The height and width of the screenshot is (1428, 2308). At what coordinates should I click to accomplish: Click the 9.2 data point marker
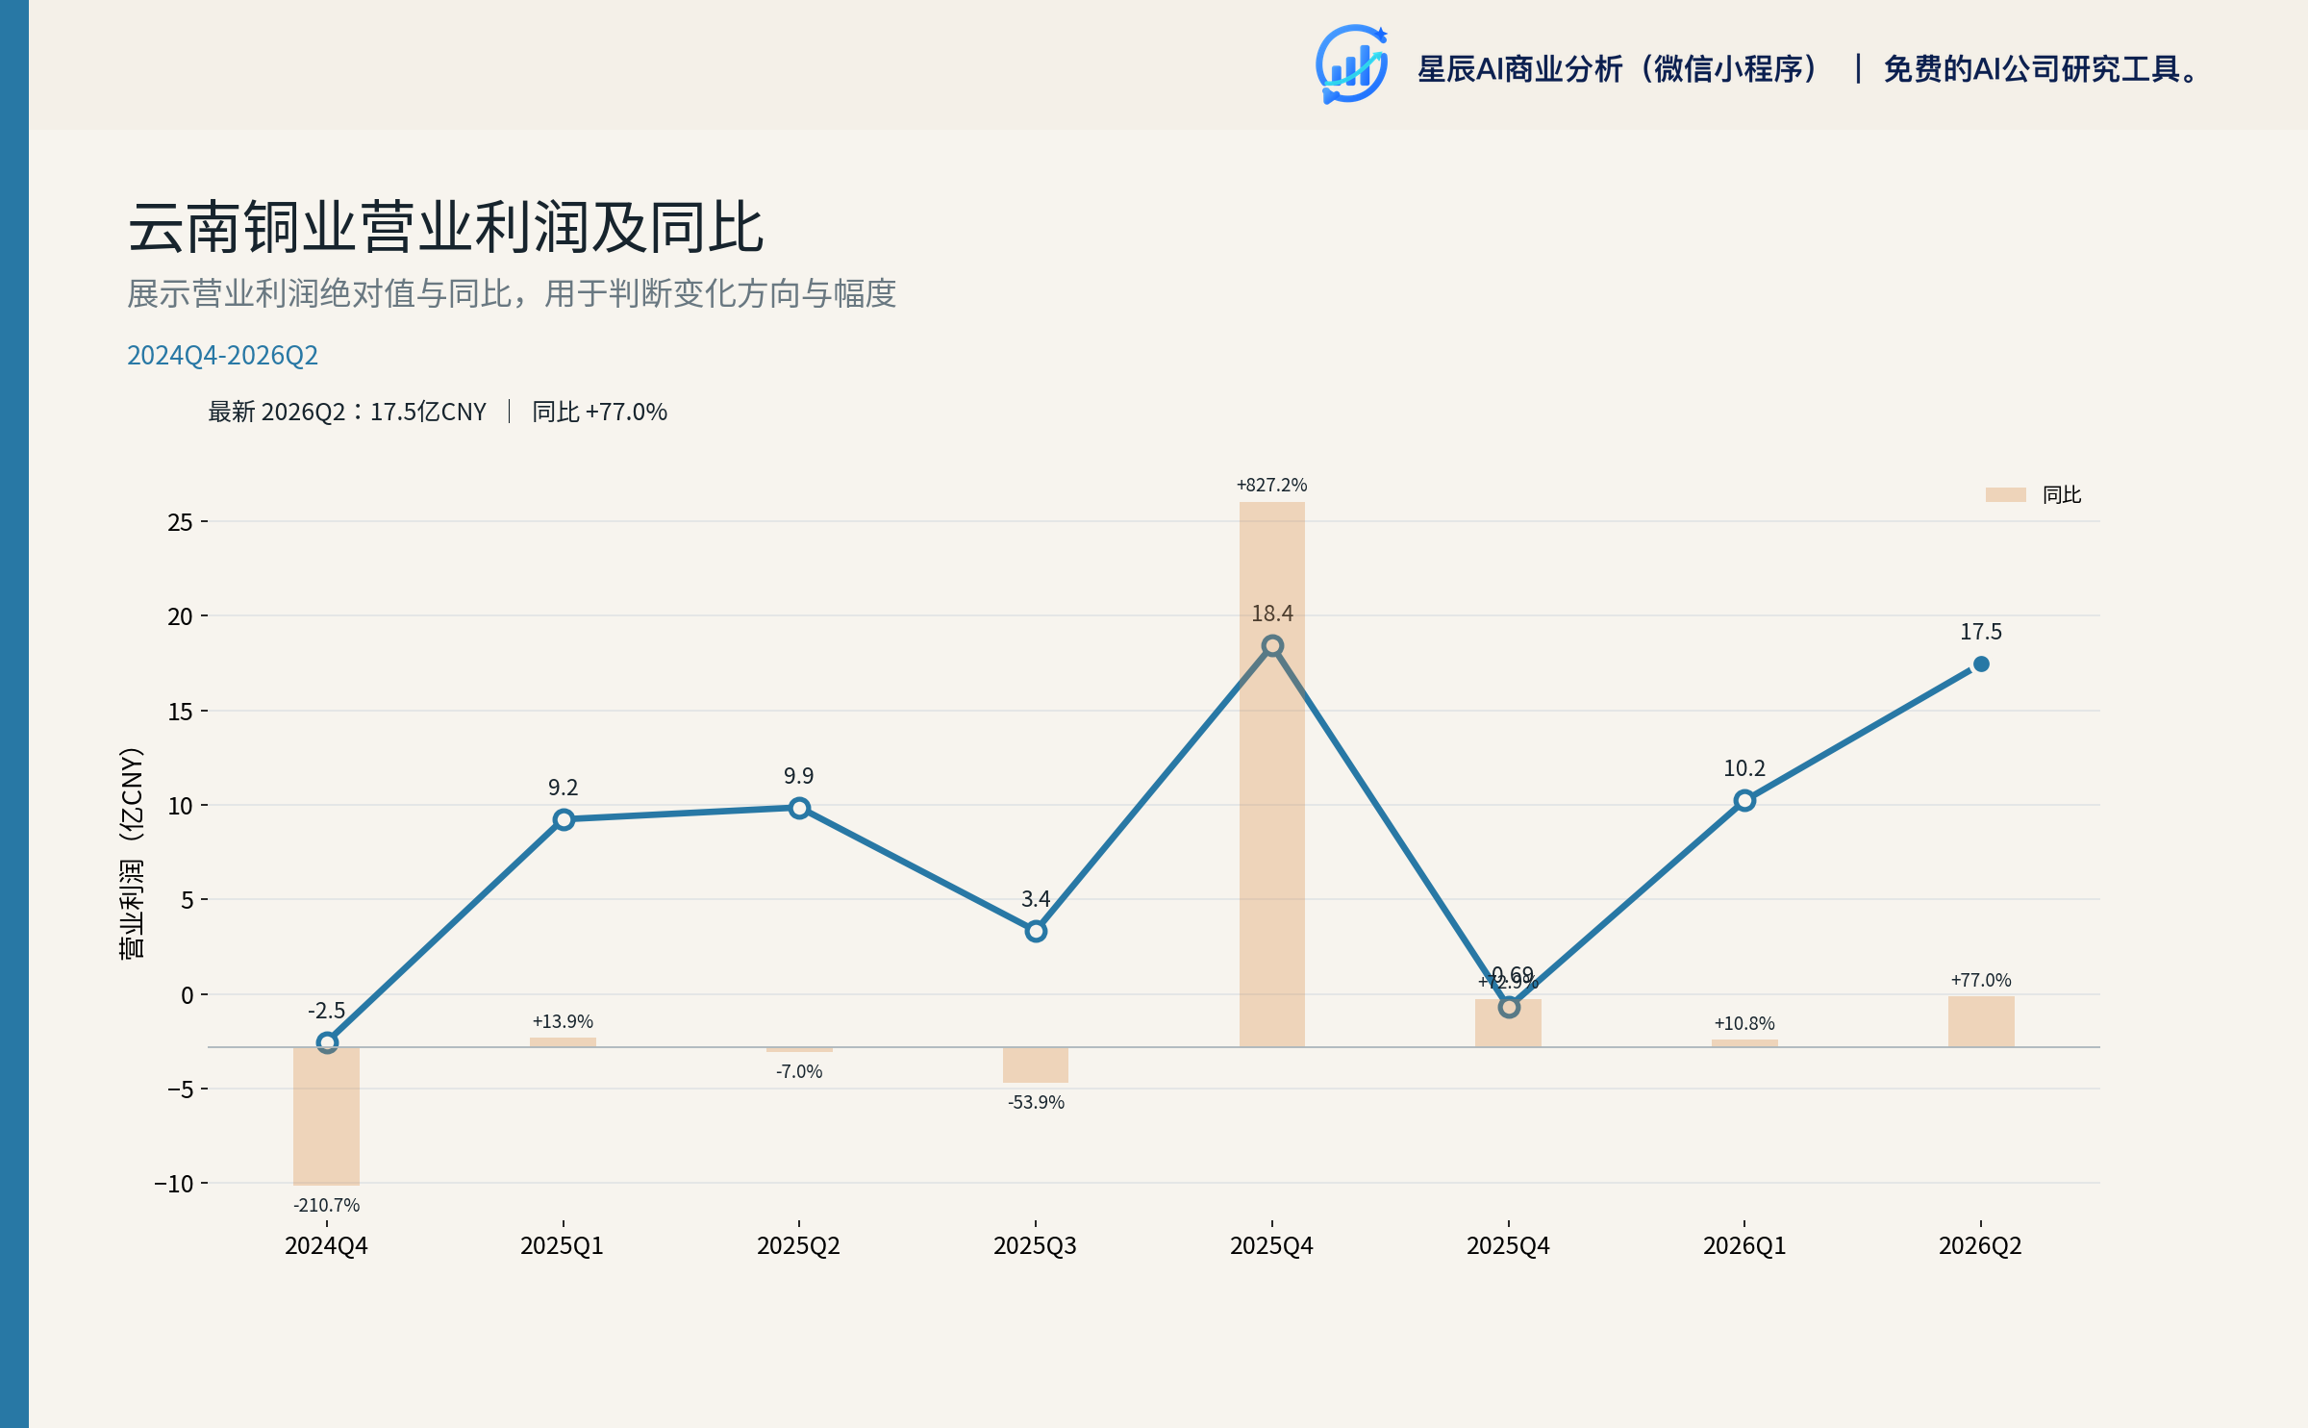pyautogui.click(x=564, y=819)
